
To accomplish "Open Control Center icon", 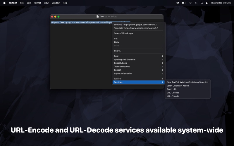I will point(207,3).
